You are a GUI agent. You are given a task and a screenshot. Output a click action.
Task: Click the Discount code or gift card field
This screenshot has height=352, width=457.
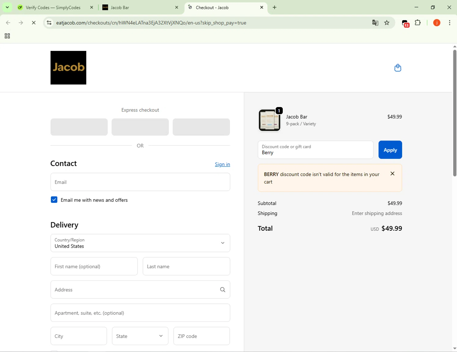pos(315,150)
